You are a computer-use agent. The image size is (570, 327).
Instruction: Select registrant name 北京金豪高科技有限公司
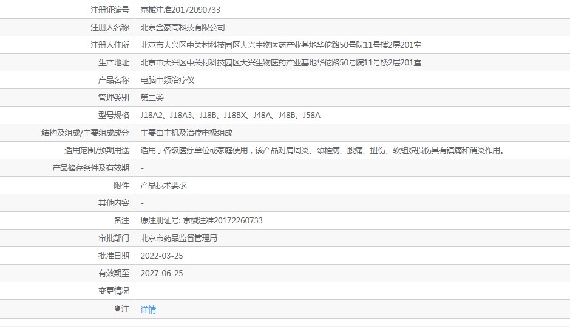coord(183,27)
